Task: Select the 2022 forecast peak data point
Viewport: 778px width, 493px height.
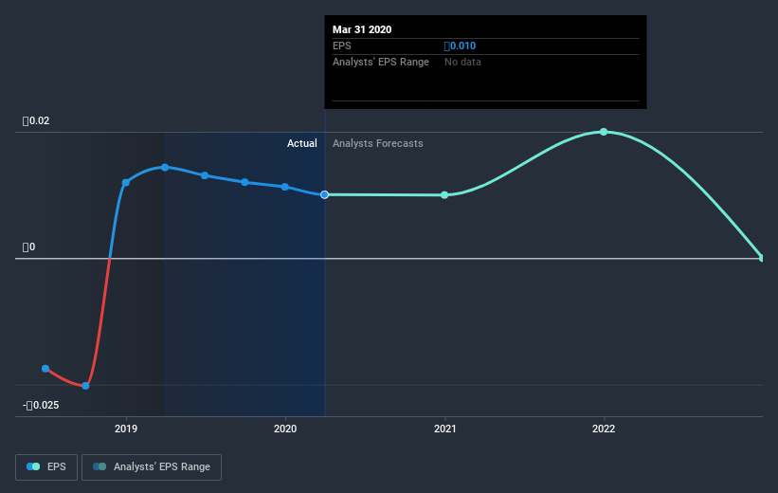Action: point(604,132)
